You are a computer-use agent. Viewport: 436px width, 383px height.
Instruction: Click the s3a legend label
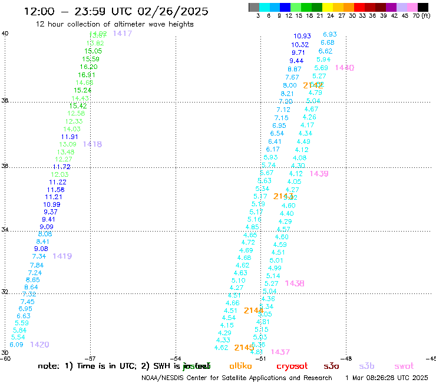coord(331,366)
